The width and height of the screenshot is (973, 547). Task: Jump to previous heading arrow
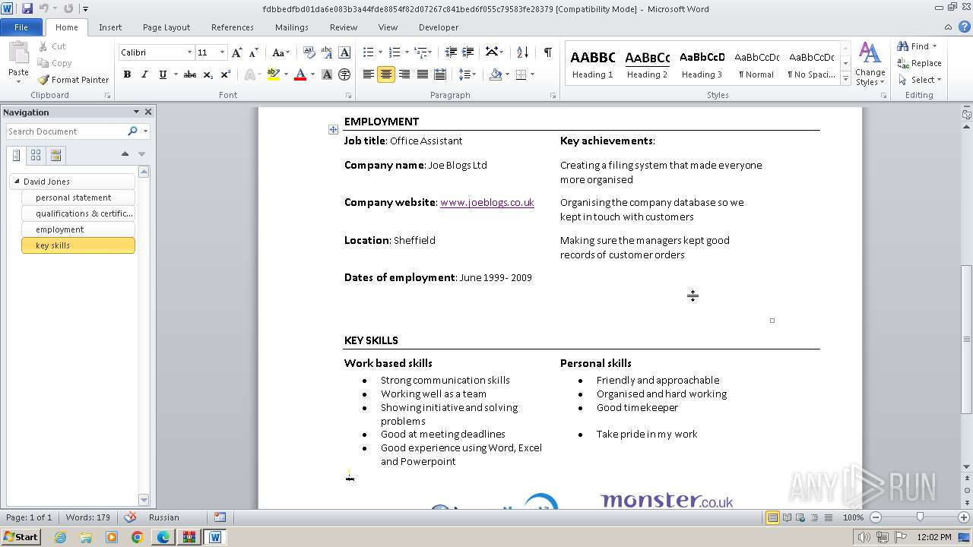coord(125,154)
